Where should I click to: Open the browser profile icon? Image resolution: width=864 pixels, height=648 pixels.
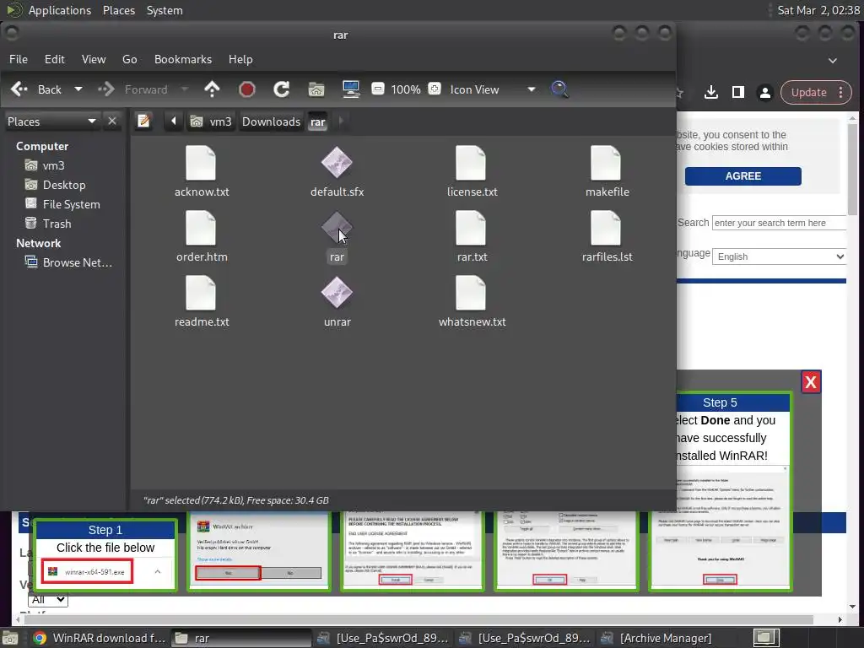click(764, 93)
